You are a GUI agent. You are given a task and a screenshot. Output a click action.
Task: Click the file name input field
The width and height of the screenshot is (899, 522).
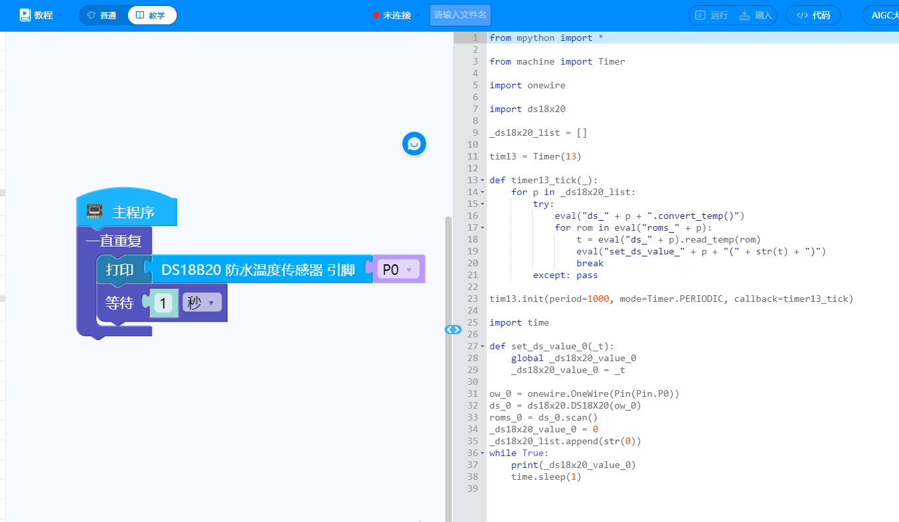460,15
